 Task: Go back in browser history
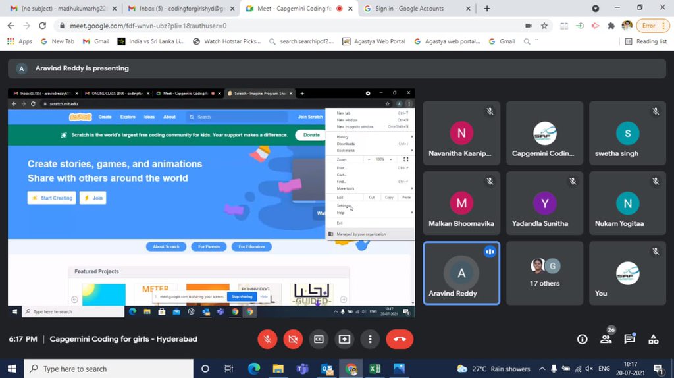(11, 26)
